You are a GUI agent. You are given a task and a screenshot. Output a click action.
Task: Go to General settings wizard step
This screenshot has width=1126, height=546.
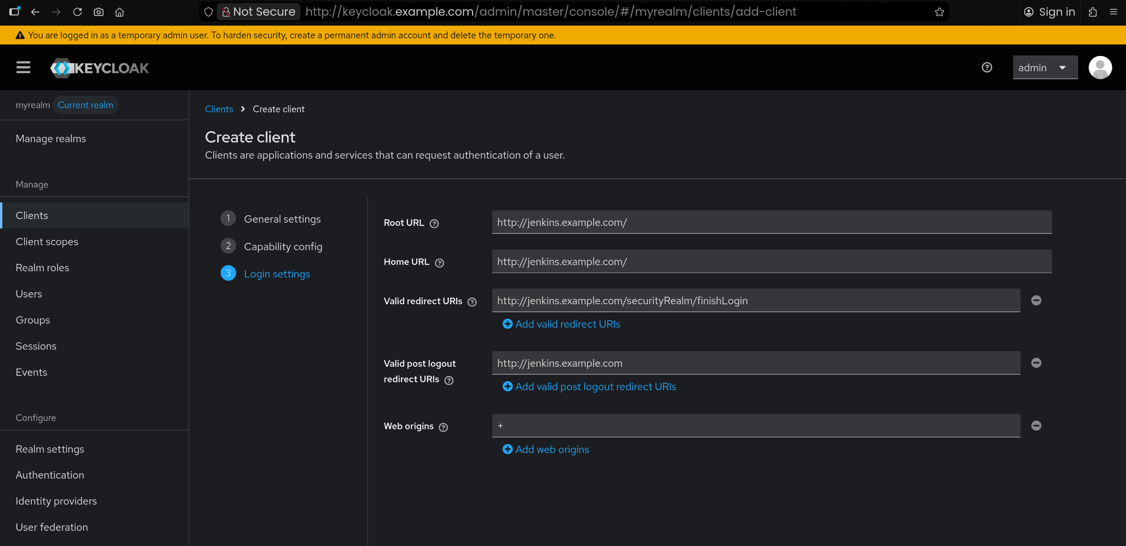(282, 219)
